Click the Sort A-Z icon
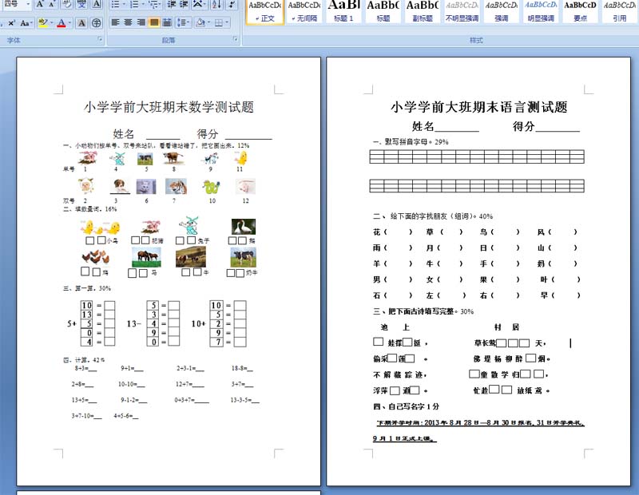Viewport: 639px width, 495px height. [x=216, y=4]
